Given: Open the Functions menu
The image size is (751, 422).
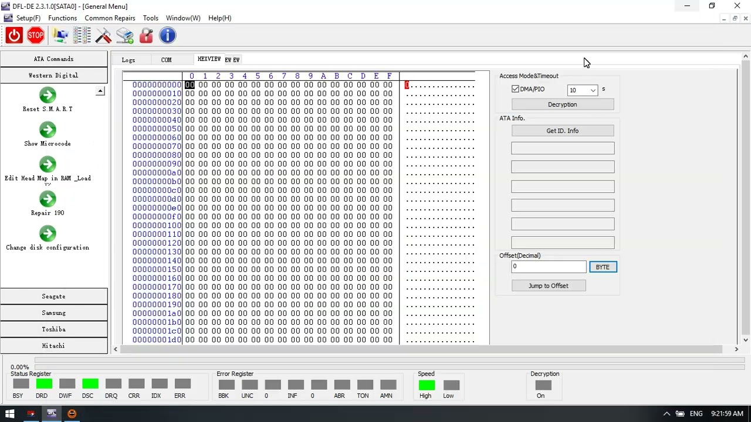Looking at the screenshot, I should pyautogui.click(x=62, y=18).
